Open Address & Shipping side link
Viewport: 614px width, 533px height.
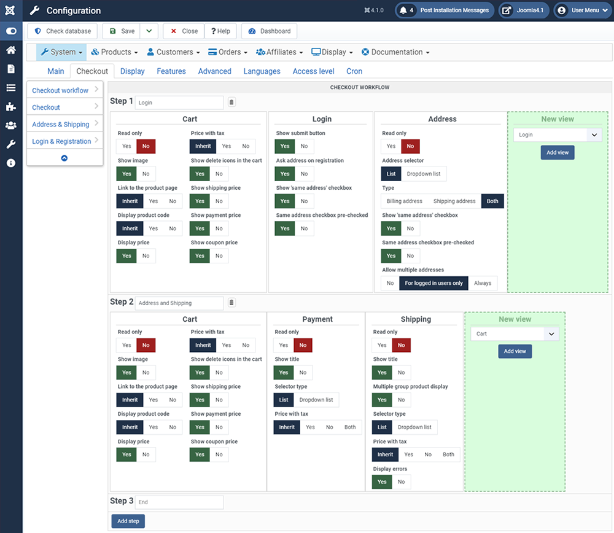65,124
